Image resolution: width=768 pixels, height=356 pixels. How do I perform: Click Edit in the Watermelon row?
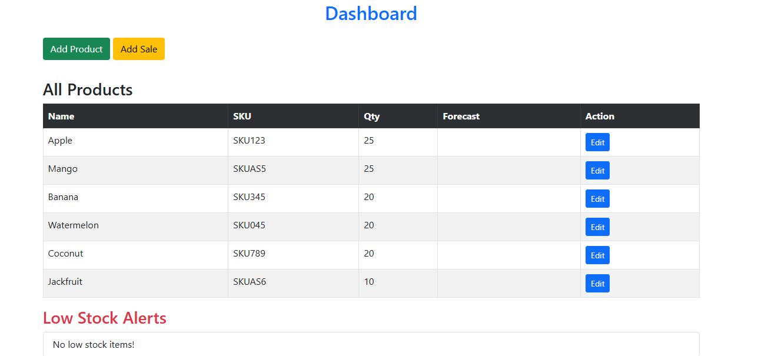(597, 227)
